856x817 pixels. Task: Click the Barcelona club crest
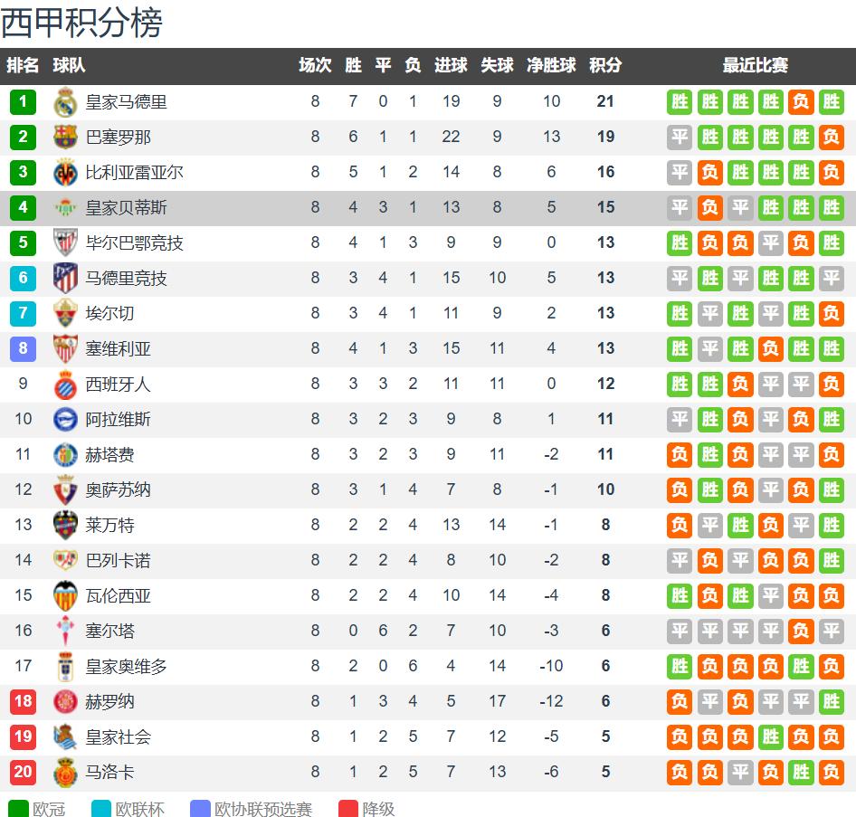coord(65,138)
